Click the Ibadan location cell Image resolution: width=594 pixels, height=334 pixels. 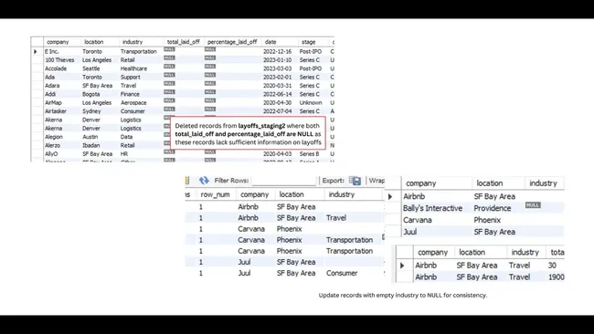point(90,145)
